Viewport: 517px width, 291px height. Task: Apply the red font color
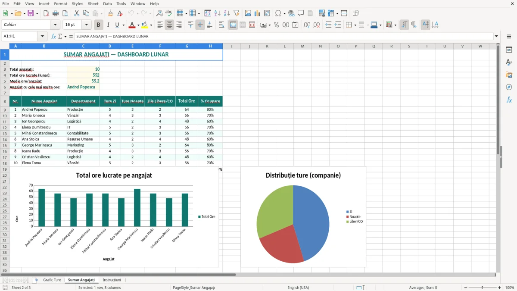(x=132, y=25)
